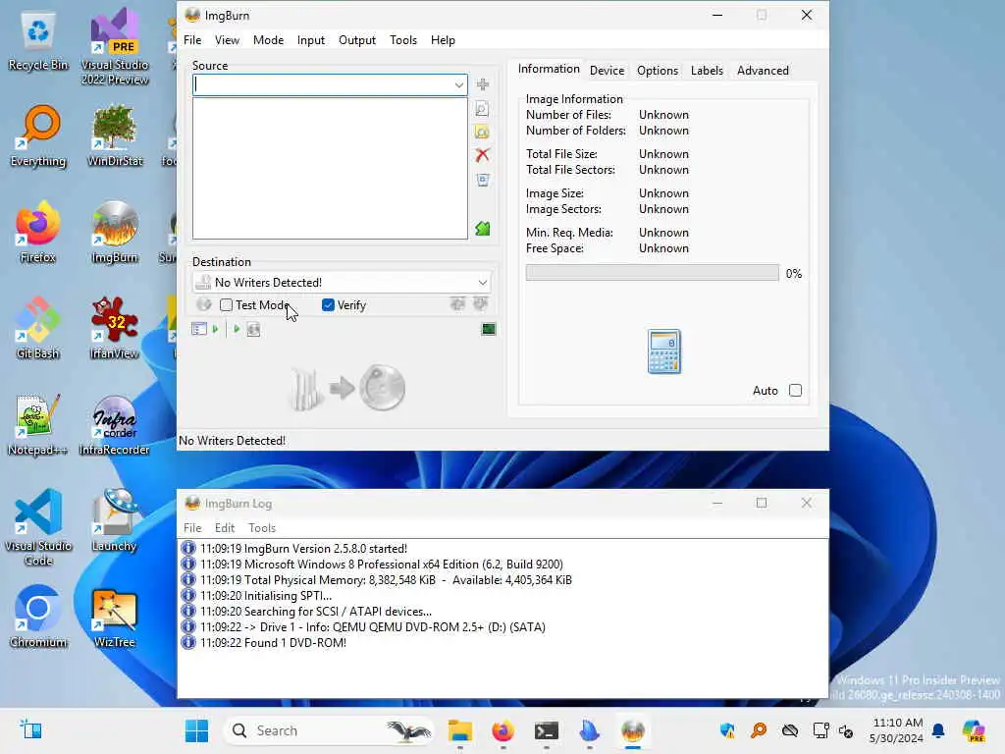Click the green disc layout editor icon

[483, 229]
